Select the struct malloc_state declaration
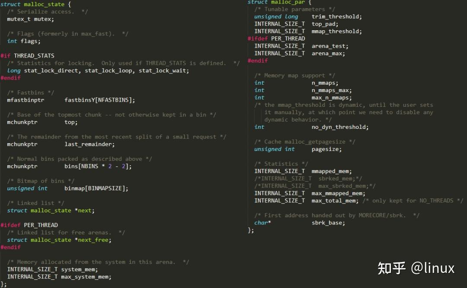 32,4
